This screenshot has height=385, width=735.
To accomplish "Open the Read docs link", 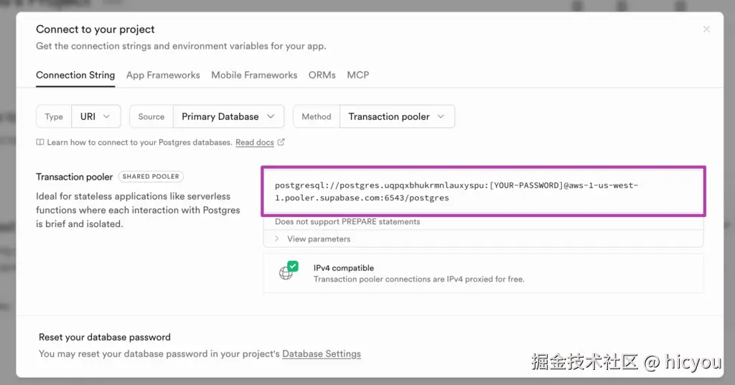I will click(255, 142).
